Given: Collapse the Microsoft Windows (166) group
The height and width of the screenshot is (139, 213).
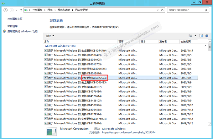Looking at the screenshot, I should [x=205, y=46].
